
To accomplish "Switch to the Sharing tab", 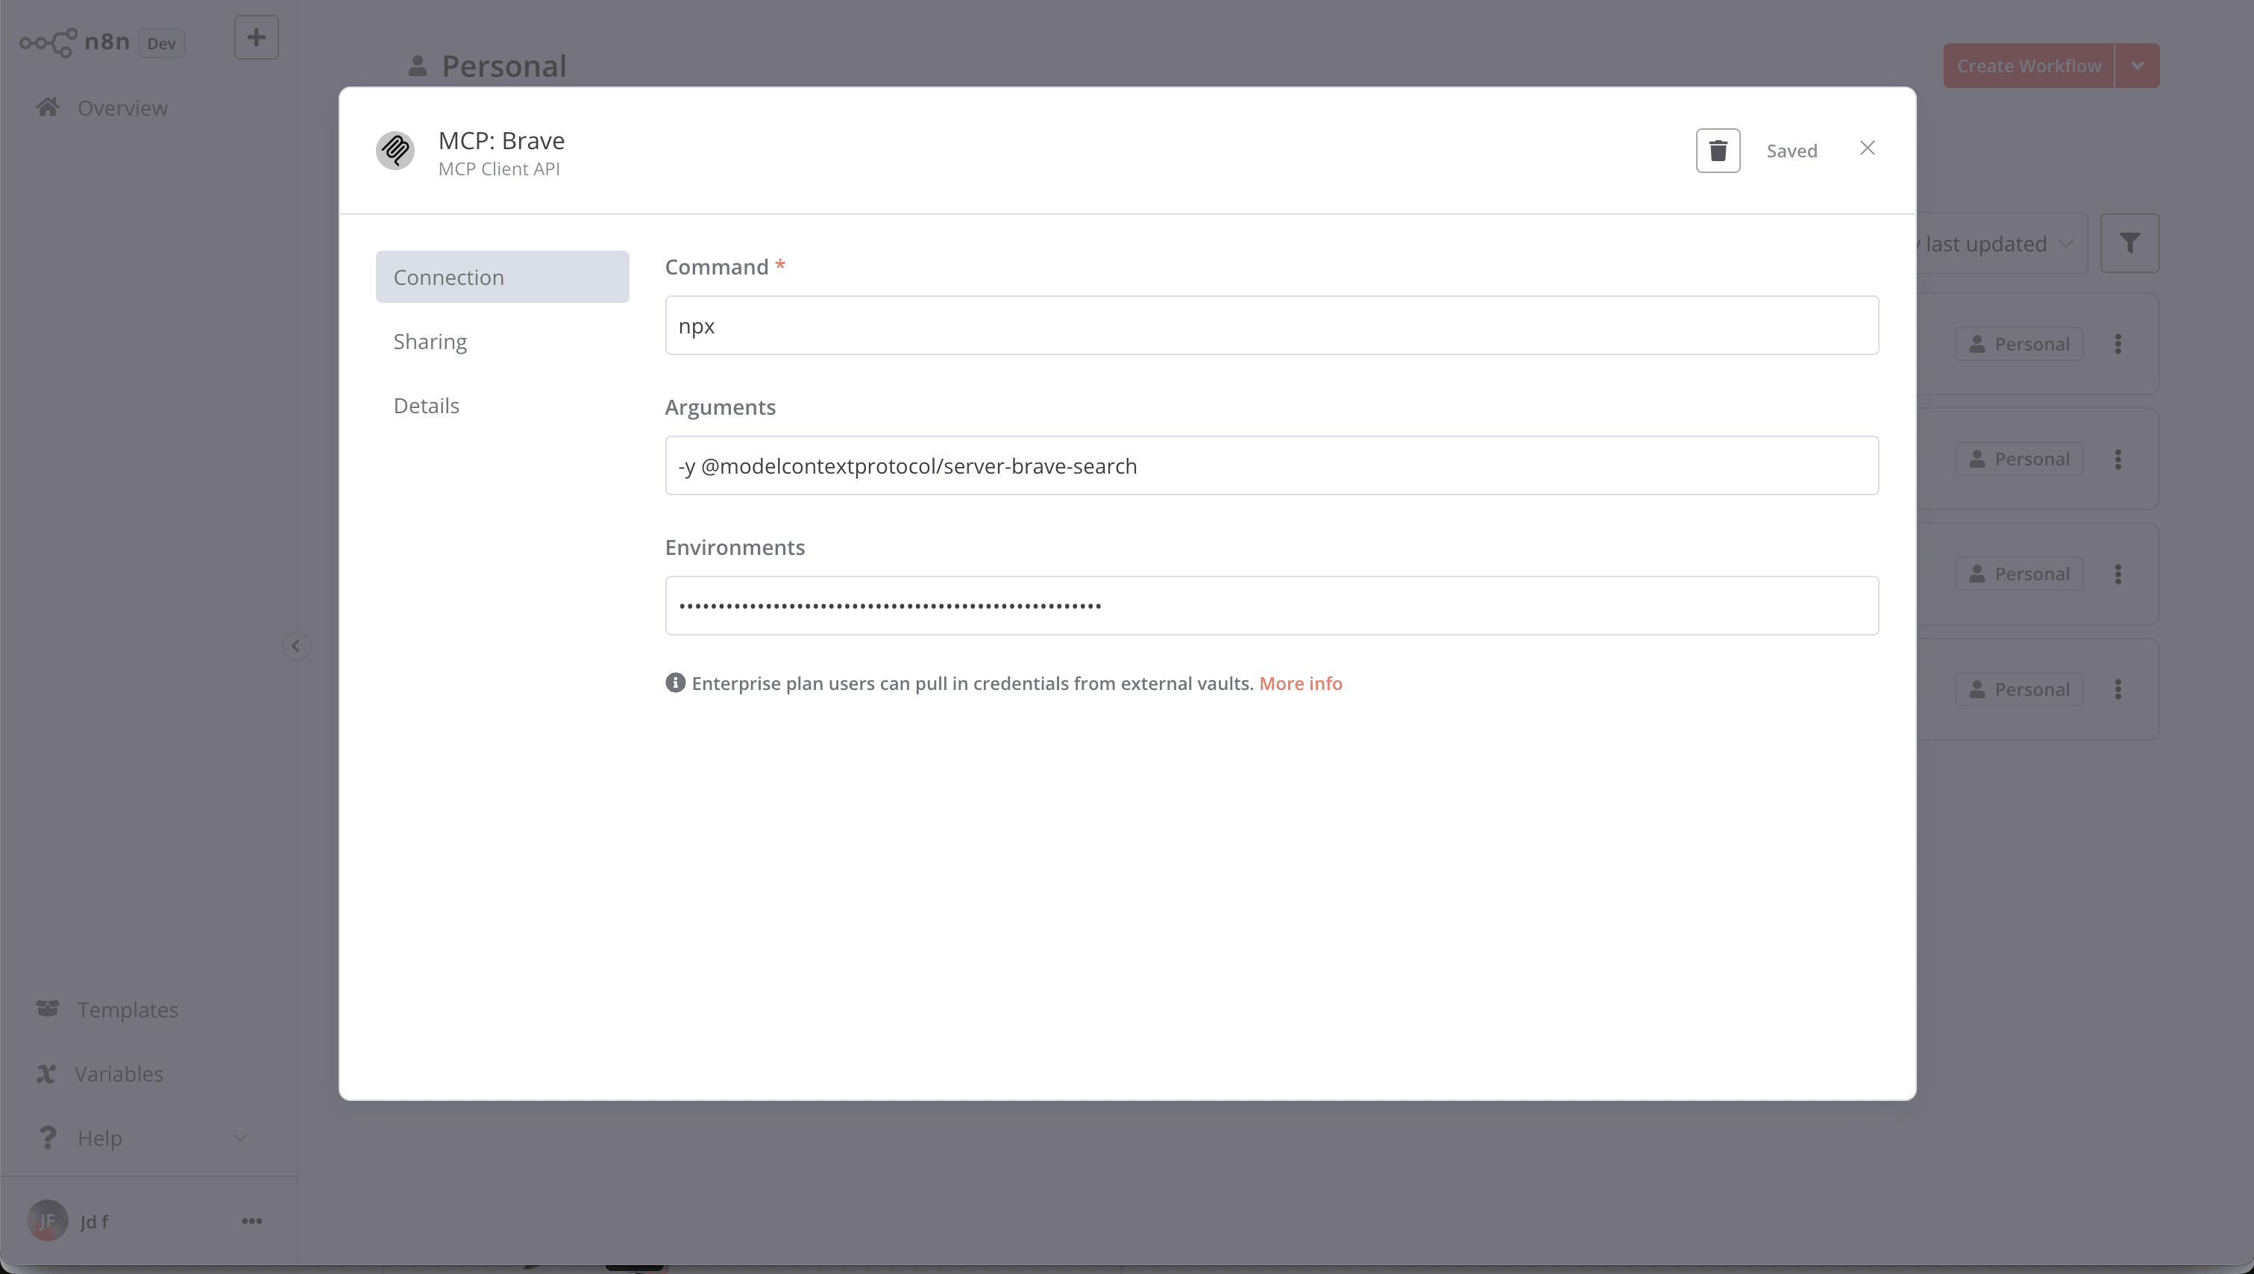I will click(x=429, y=342).
